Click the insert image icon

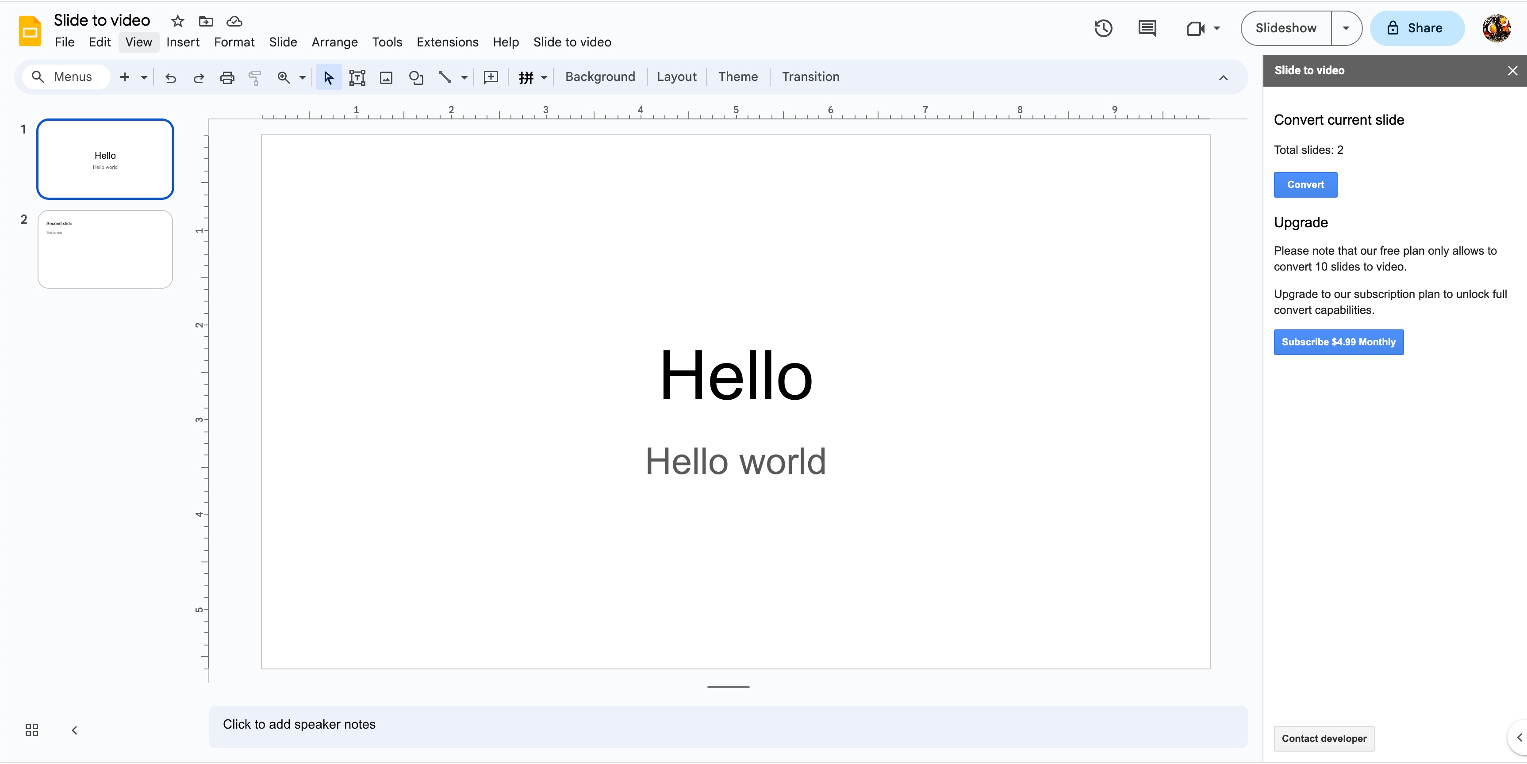(386, 78)
